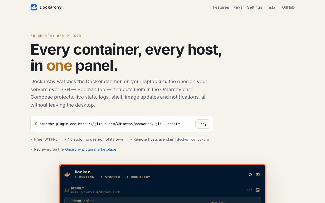325x203 pixels.
Task: Click the 6/7 container count
Action: point(249,190)
